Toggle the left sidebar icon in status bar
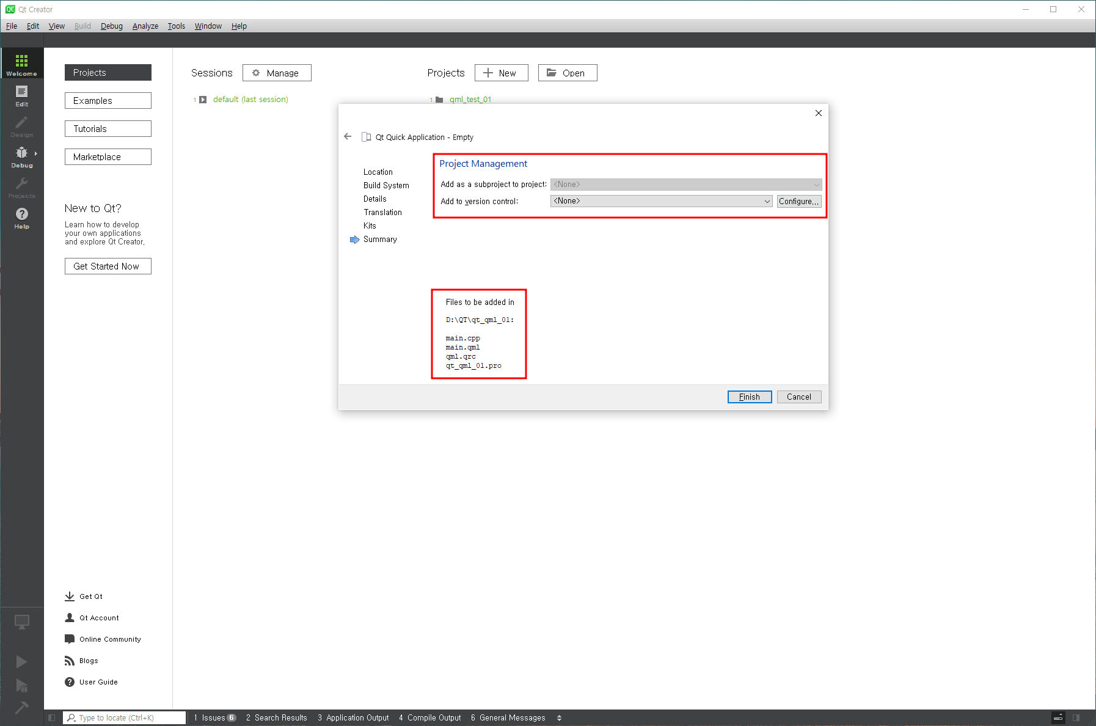Image resolution: width=1096 pixels, height=726 pixels. click(51, 717)
